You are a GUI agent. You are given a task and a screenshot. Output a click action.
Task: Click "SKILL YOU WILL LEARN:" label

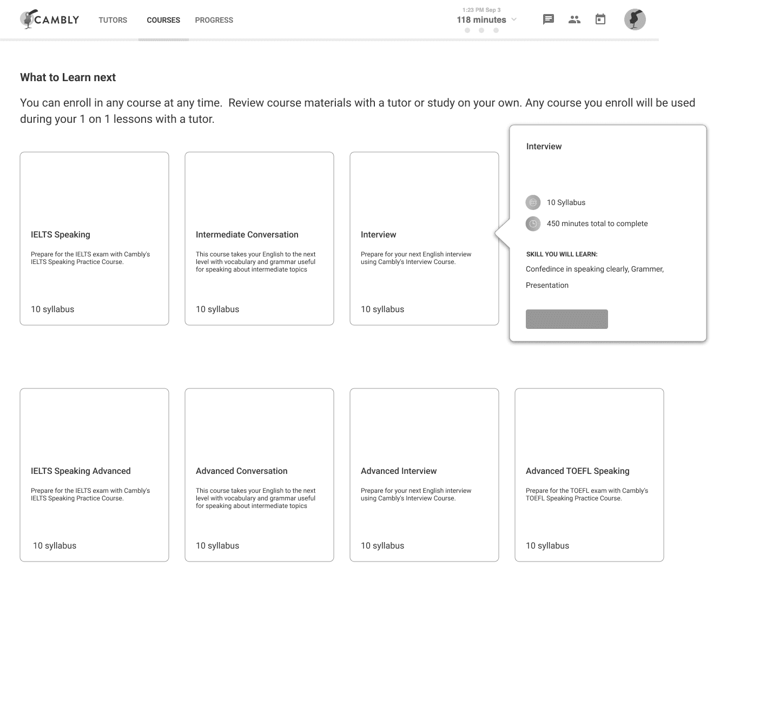pyautogui.click(x=562, y=254)
